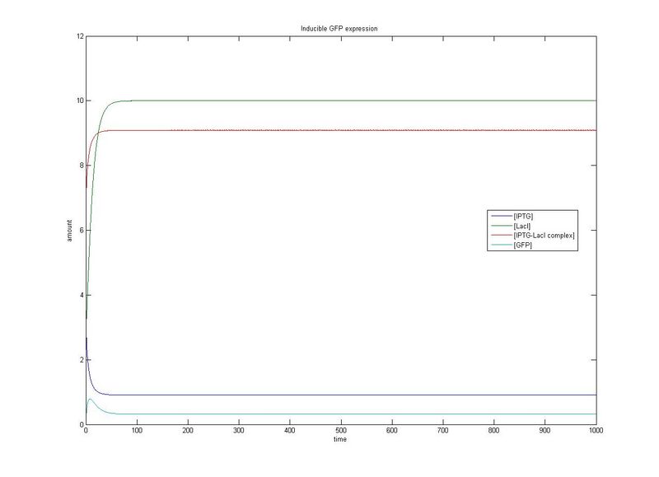Screen dimensions: 659x477
Task: Pick the green LacI curve plateau
Action: [x=329, y=101]
